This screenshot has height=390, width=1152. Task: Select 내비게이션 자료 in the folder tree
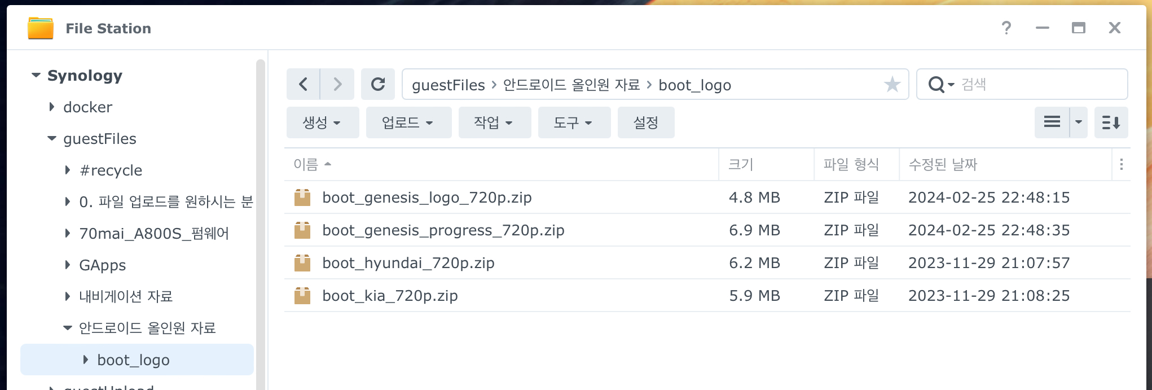tap(126, 296)
